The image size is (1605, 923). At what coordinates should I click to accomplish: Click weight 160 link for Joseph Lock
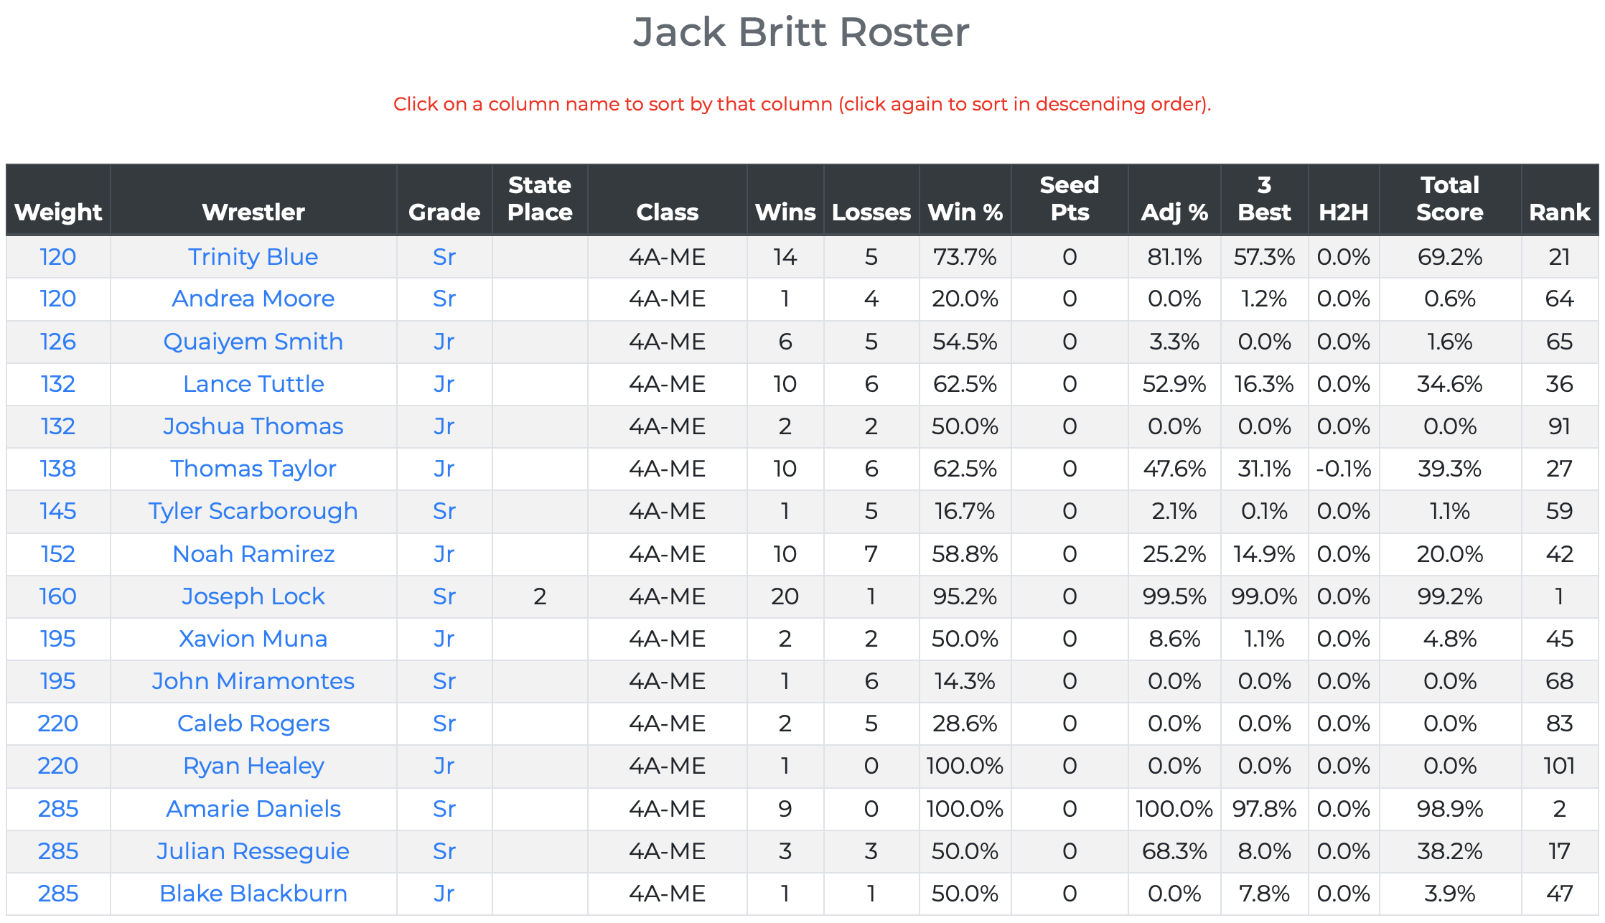tap(58, 596)
